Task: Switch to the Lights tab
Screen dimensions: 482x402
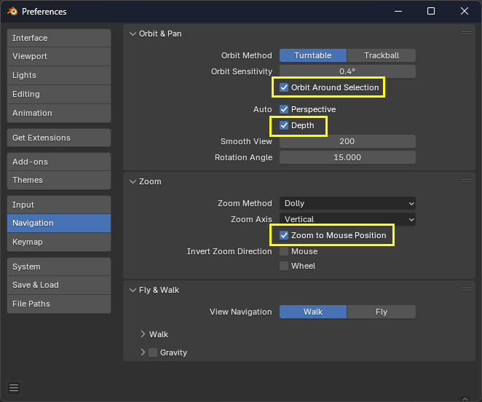Action: click(59, 75)
